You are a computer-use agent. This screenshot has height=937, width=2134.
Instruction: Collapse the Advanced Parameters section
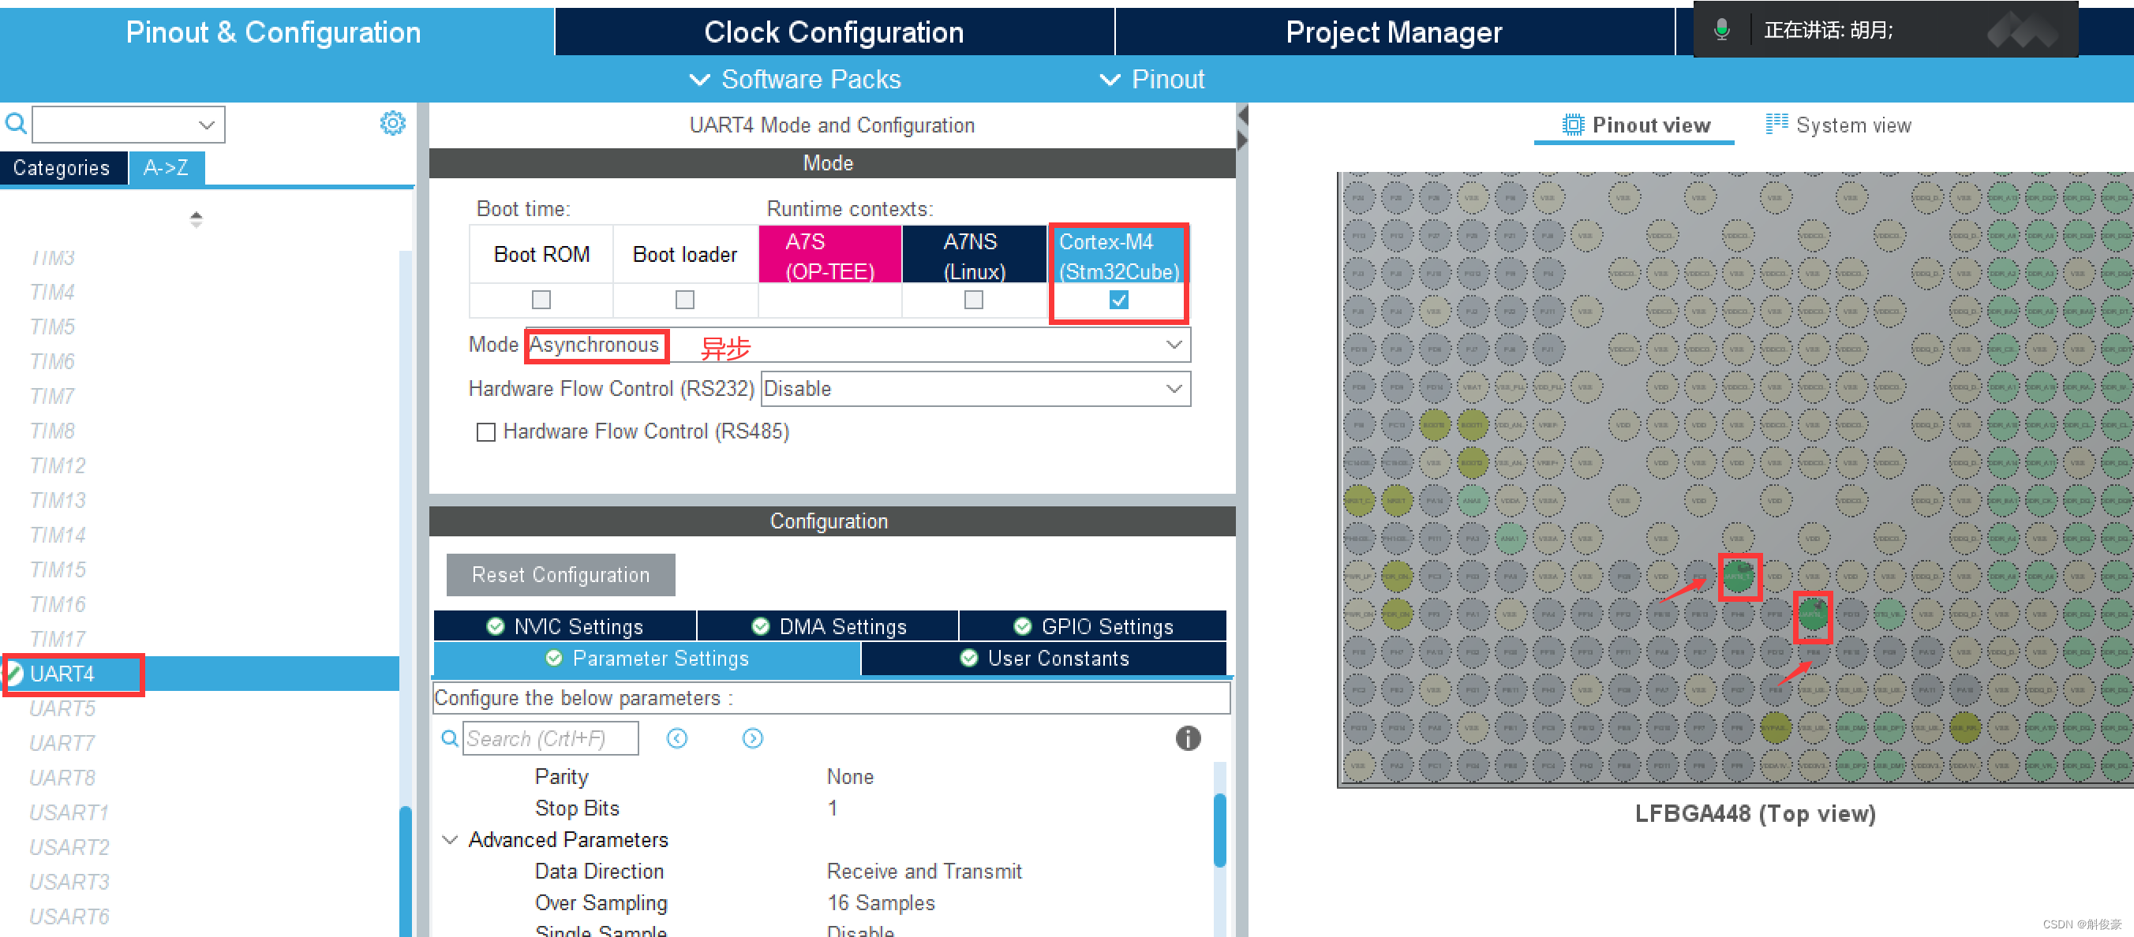(450, 839)
